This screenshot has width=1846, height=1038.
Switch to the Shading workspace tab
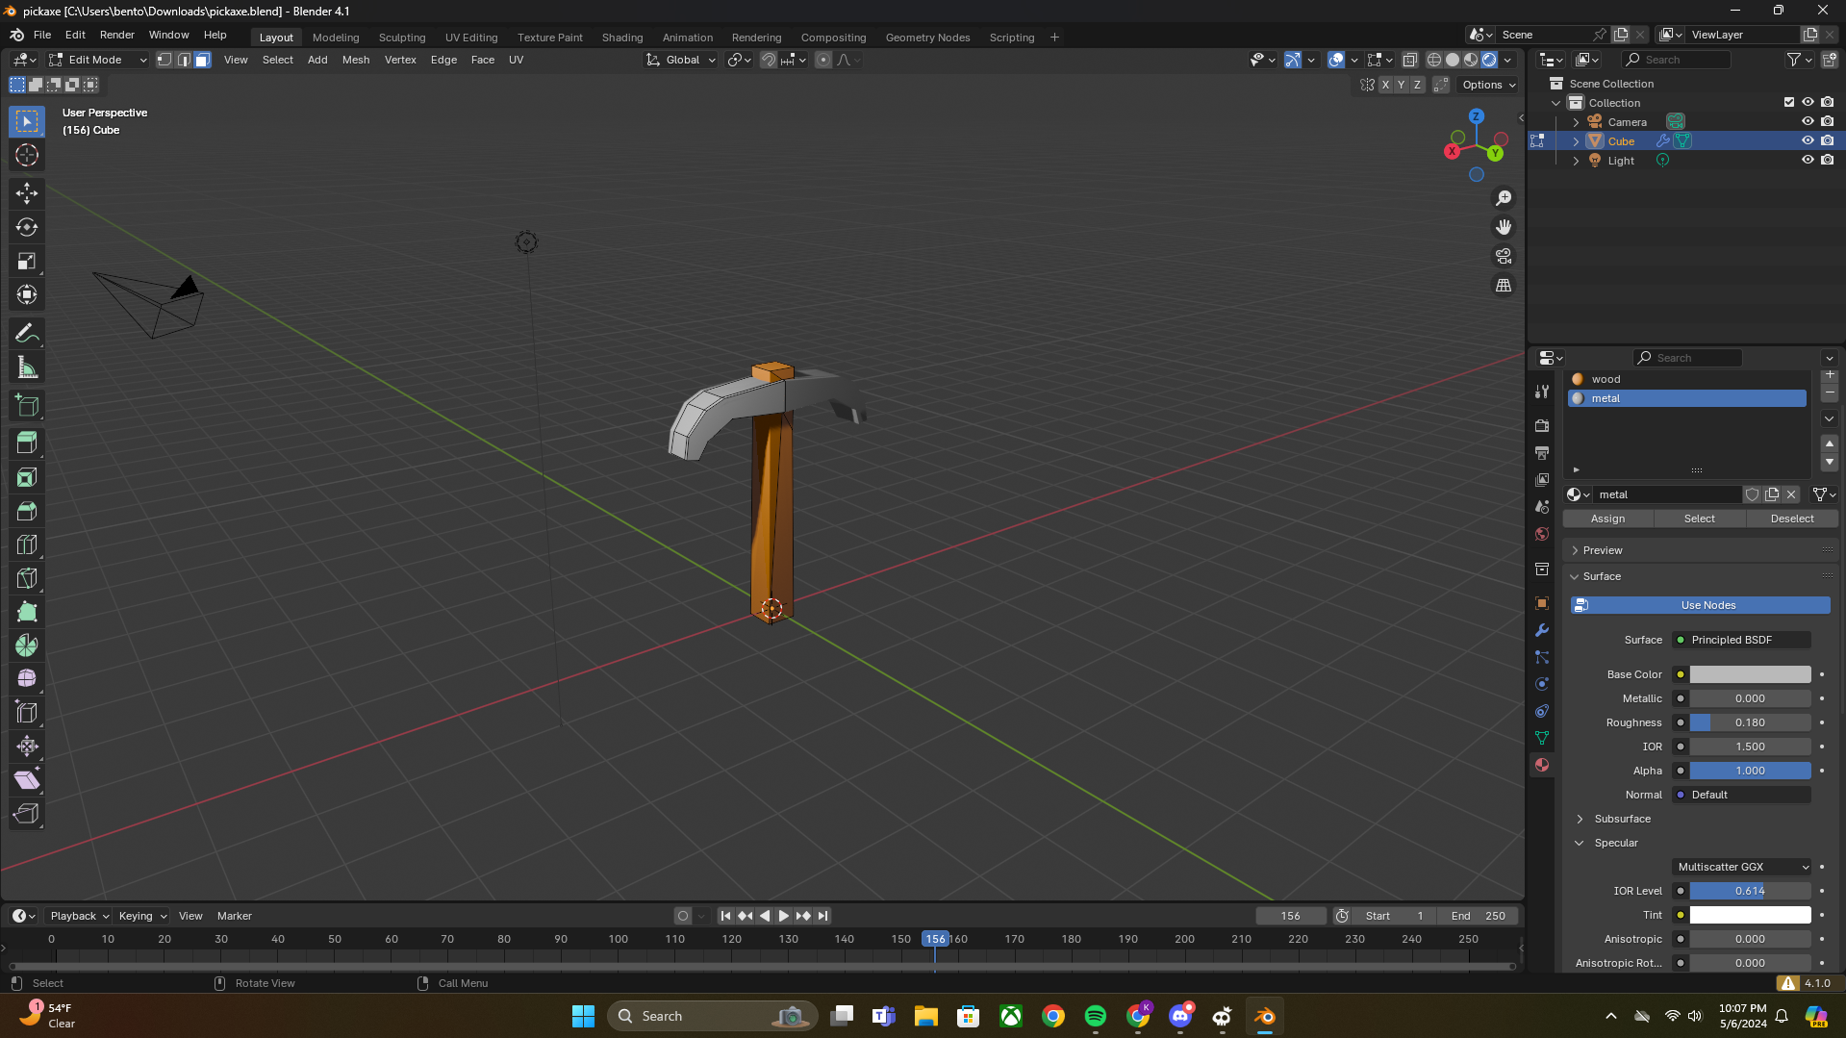pyautogui.click(x=622, y=38)
